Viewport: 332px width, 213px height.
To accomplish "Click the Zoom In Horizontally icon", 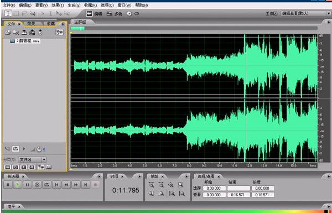I will point(151,185).
